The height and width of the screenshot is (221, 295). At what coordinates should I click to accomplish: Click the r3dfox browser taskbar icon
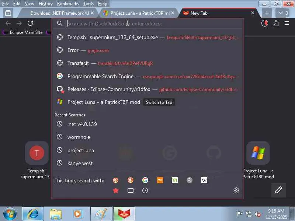pyautogui.click(x=124, y=214)
